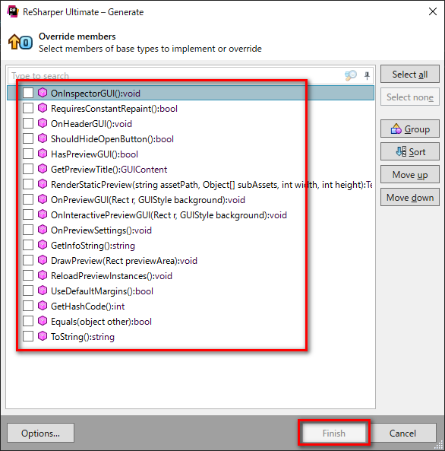445x451 pixels.
Task: Click the Move down button
Action: [410, 198]
